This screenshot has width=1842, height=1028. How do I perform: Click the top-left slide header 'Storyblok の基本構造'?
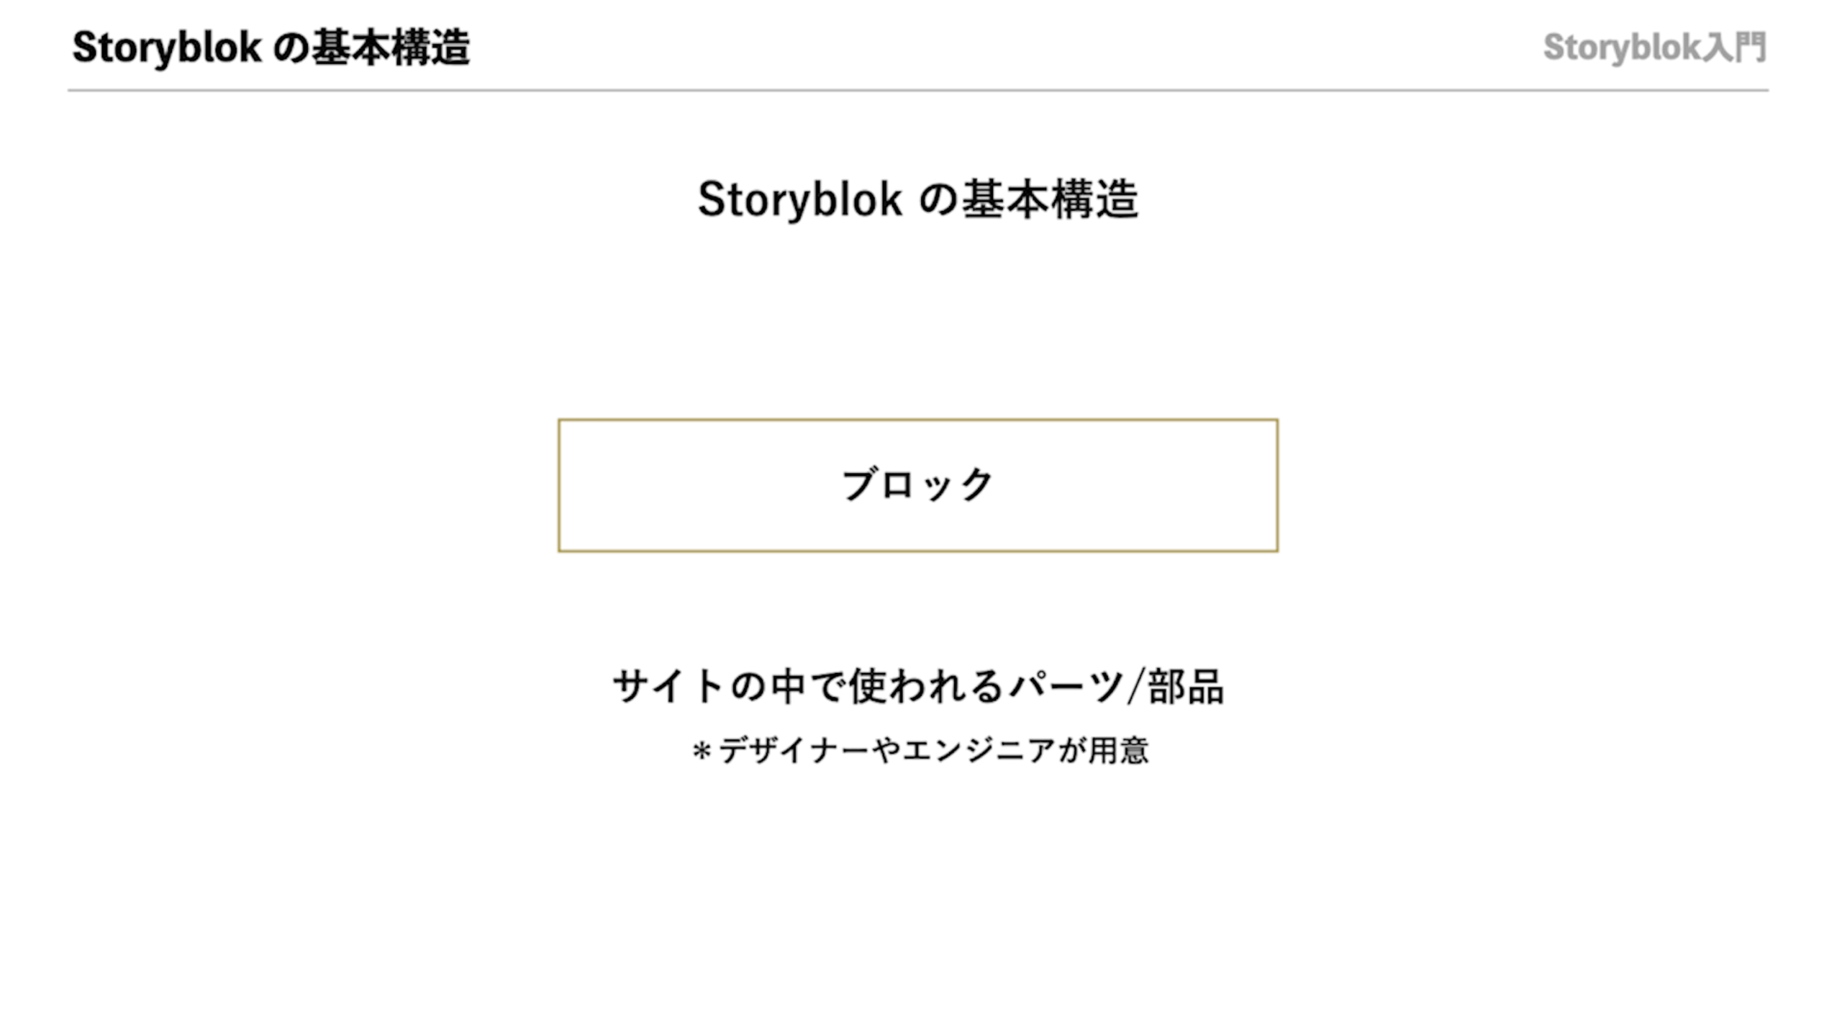pos(271,48)
